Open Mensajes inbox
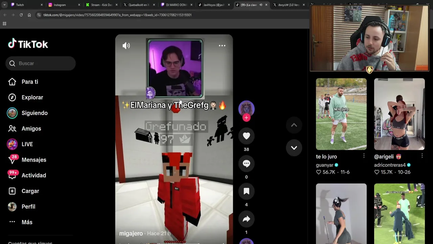Screen dimensions: 433x244 click(34, 160)
